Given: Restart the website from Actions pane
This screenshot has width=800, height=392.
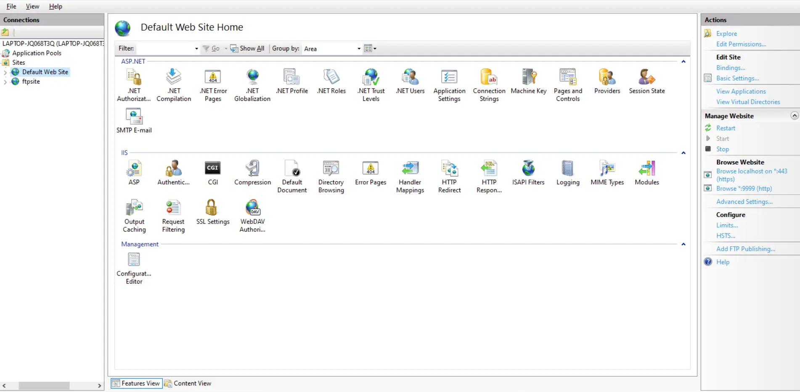Looking at the screenshot, I should (x=725, y=128).
